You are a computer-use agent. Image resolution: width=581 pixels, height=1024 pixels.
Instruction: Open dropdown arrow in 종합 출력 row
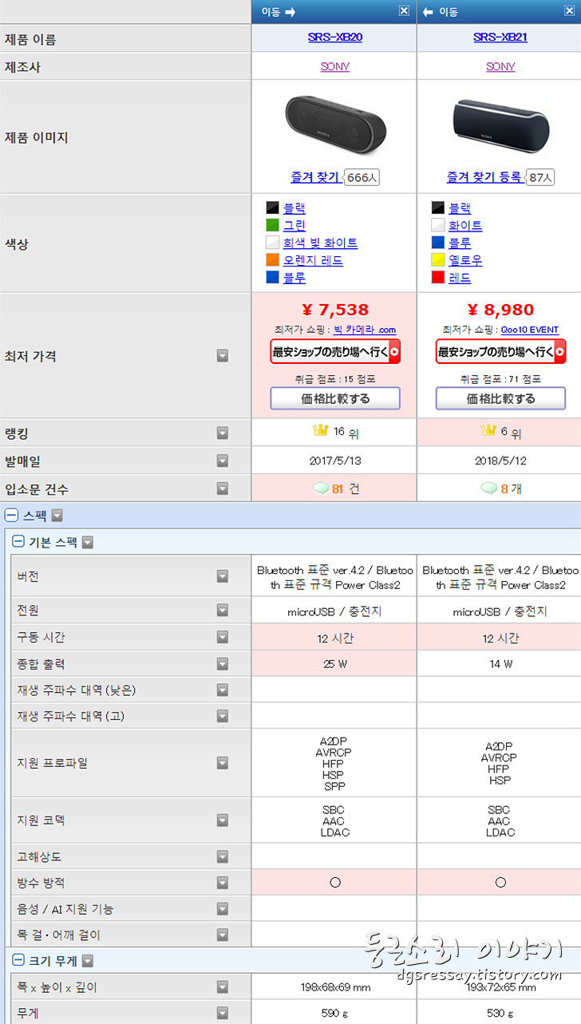223,664
